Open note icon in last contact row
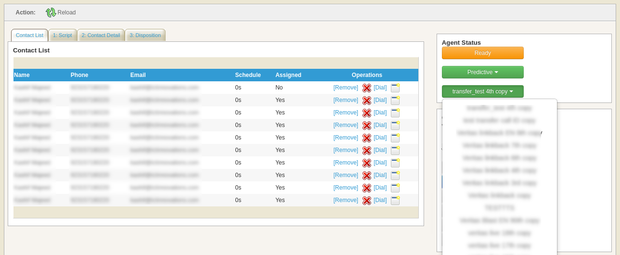This screenshot has width=620, height=255. pyautogui.click(x=395, y=200)
